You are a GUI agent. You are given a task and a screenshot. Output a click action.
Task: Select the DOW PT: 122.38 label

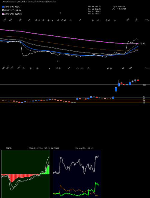point(13,14)
